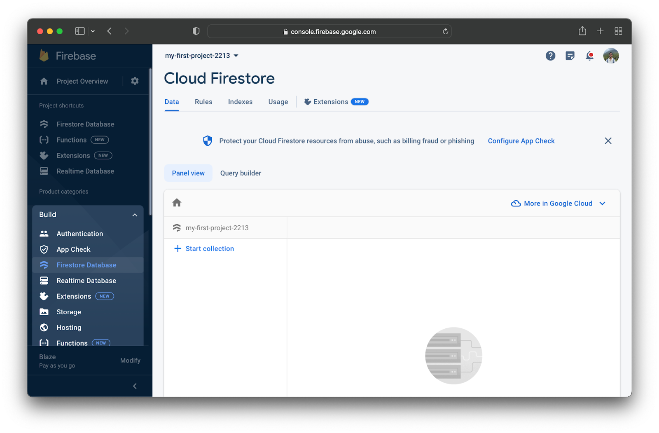The height and width of the screenshot is (433, 659).
Task: Go to the Firestore root home icon
Action: coord(177,203)
